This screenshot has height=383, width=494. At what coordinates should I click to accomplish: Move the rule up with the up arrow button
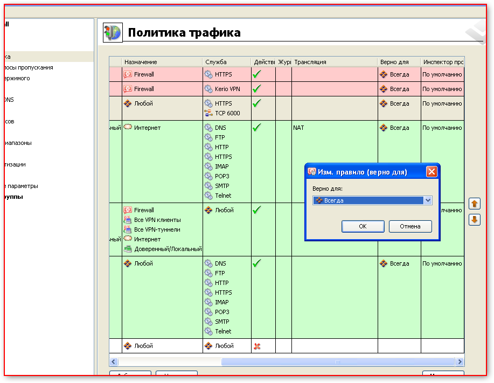475,204
